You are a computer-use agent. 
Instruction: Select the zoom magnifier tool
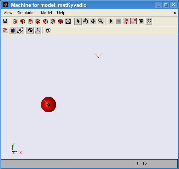[101, 21]
